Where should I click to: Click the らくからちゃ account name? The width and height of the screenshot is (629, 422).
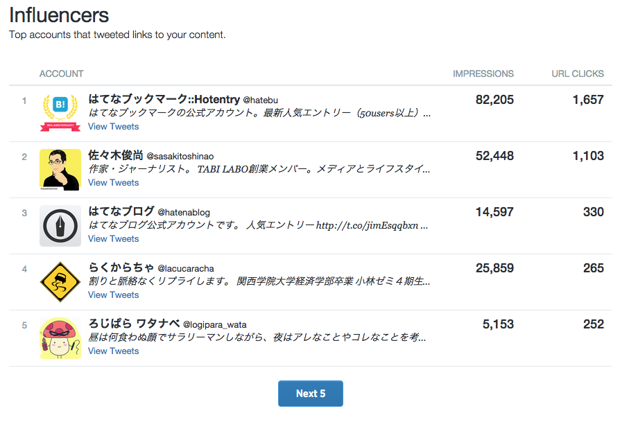121,268
